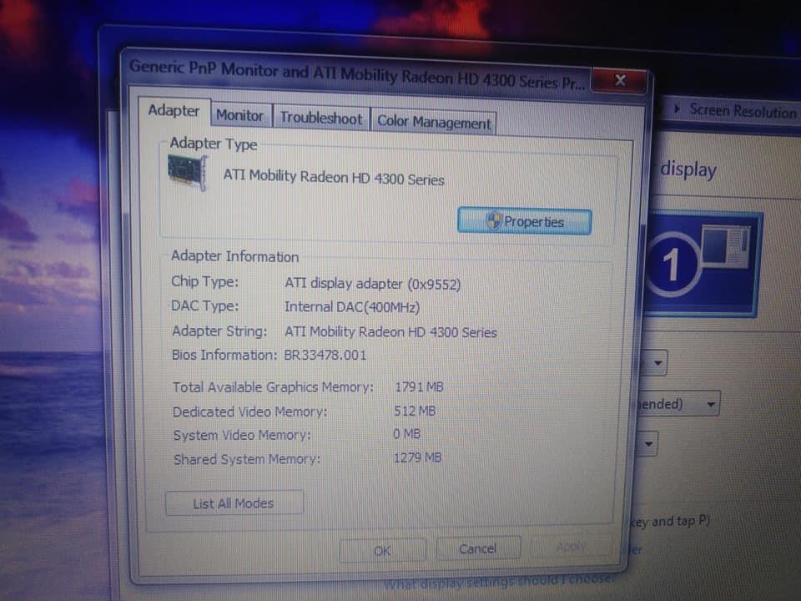Viewport: 801px width, 601px height.
Task: Switch to the Monitor tab
Action: pyautogui.click(x=239, y=115)
